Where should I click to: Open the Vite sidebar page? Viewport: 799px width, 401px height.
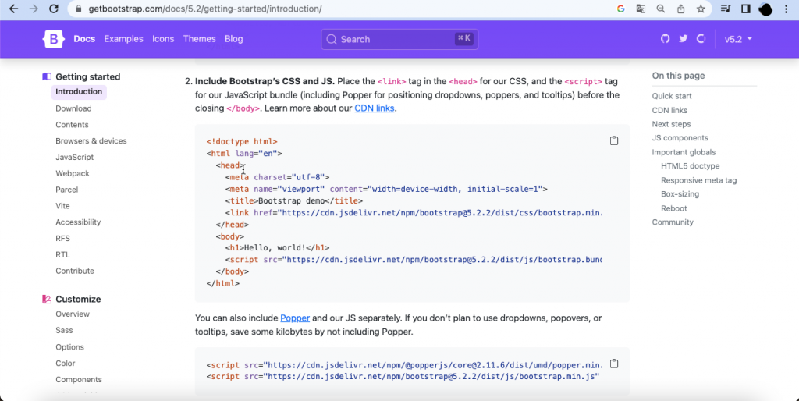pos(62,206)
